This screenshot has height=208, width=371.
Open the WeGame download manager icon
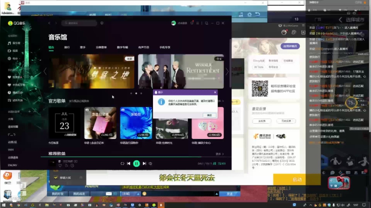click(303, 32)
